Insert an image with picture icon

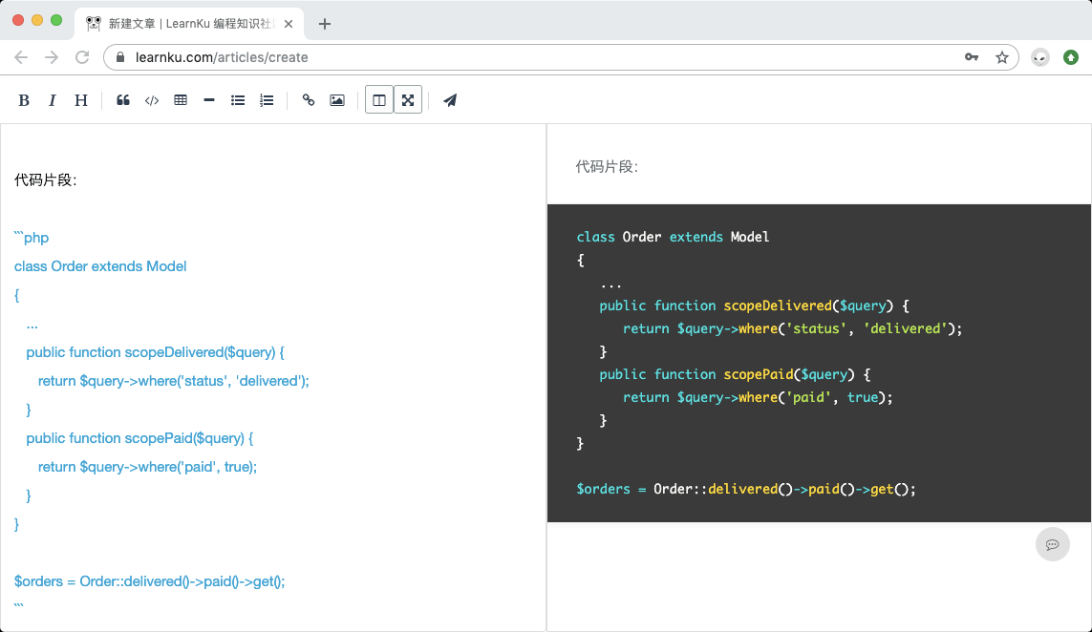point(337,100)
